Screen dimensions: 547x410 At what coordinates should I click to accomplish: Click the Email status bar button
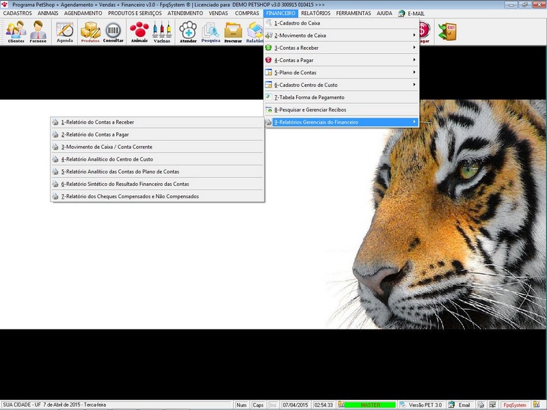[x=459, y=405]
